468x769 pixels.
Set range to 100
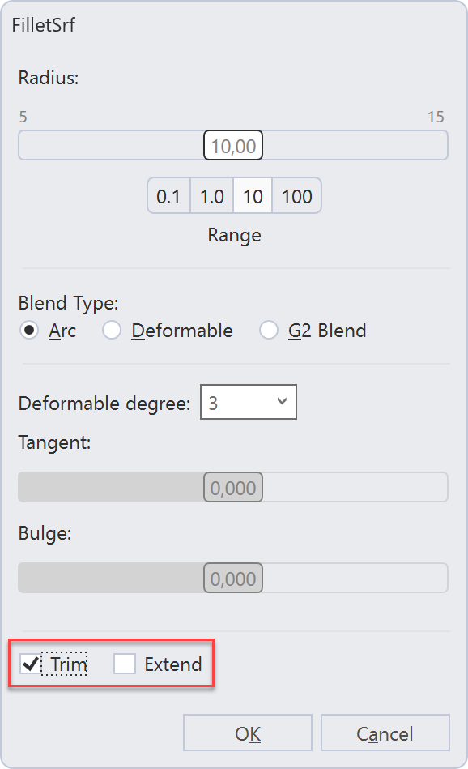click(297, 195)
